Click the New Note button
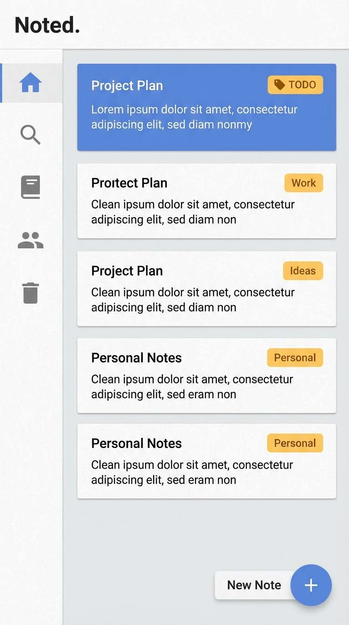The image size is (349, 625). click(254, 585)
